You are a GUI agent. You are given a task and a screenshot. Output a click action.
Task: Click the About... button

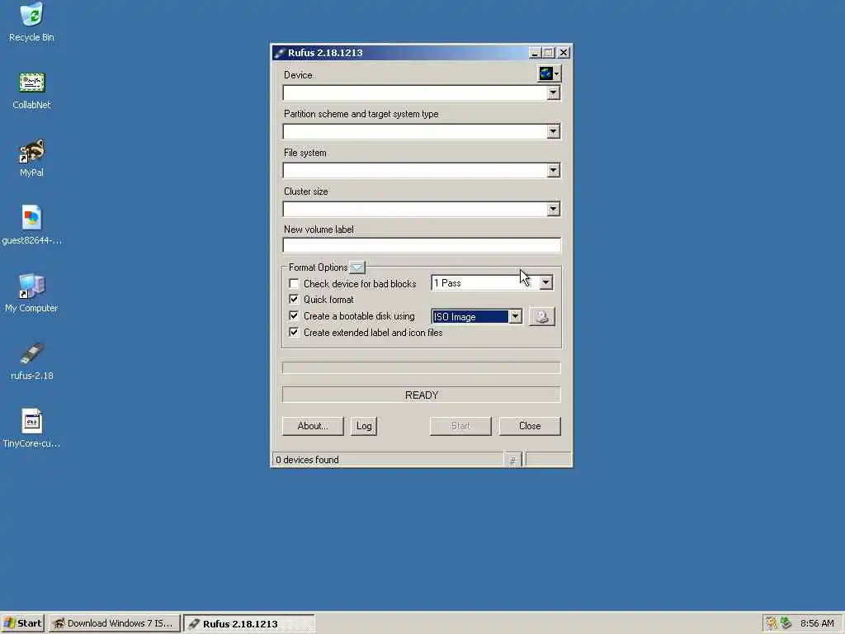coord(313,426)
